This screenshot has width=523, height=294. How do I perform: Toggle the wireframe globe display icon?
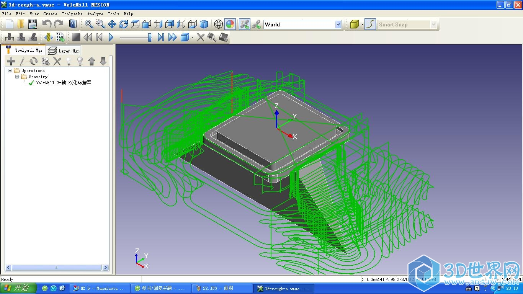[218, 24]
